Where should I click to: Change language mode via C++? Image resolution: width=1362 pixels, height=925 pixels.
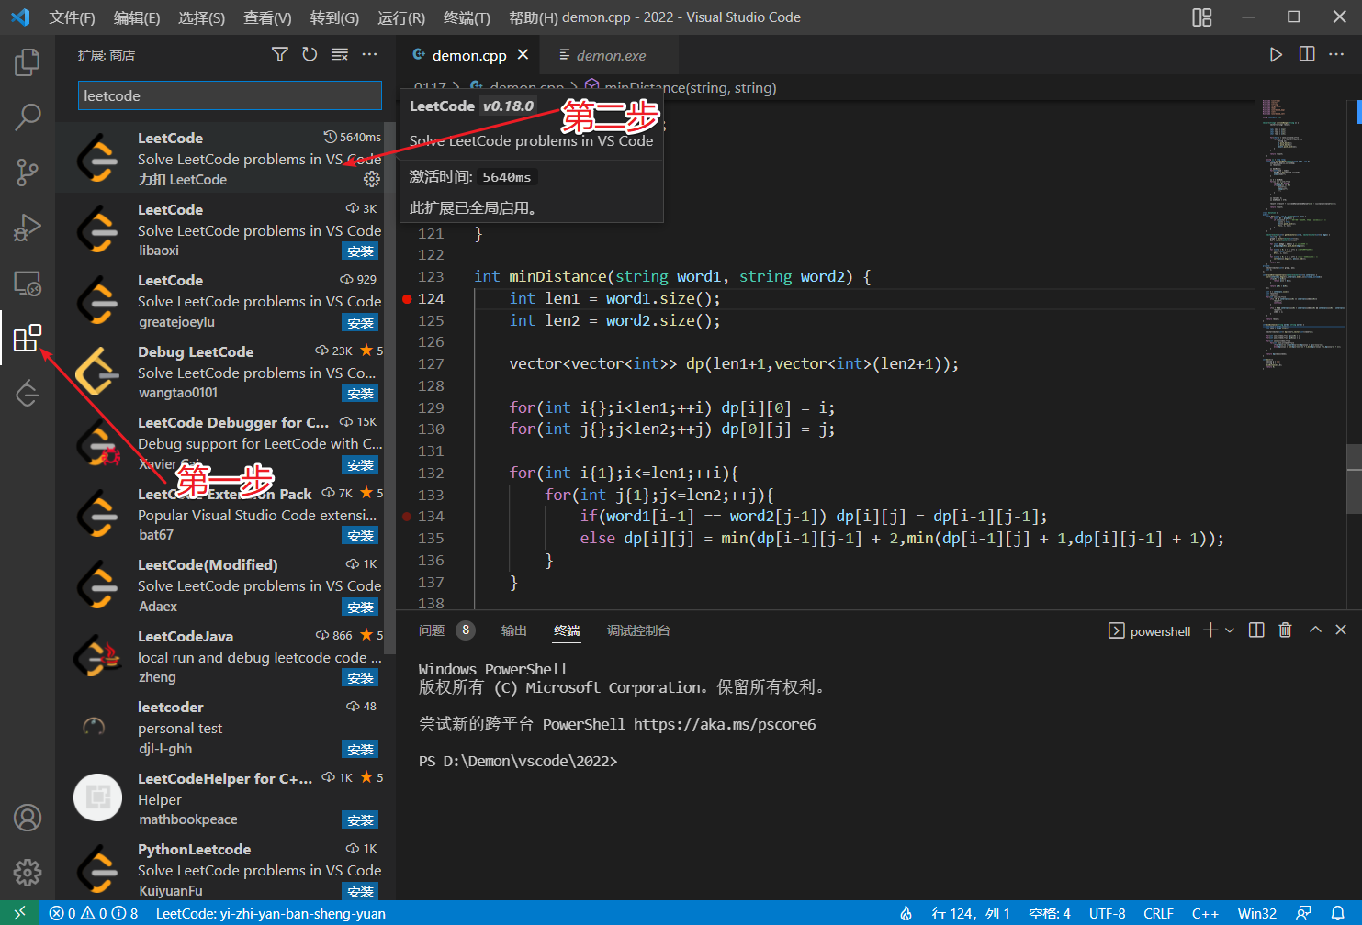coord(1205,913)
